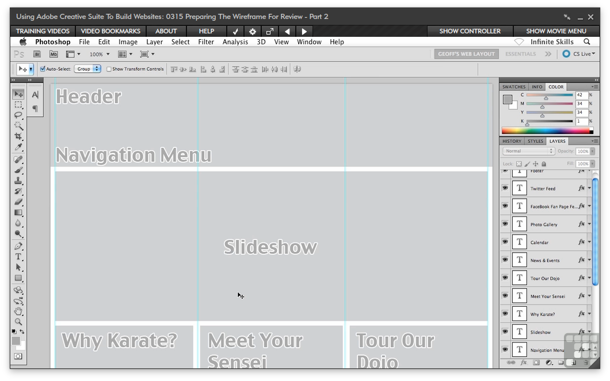Open the Normal blend mode dropdown
Image resolution: width=610 pixels, height=381 pixels.
528,151
